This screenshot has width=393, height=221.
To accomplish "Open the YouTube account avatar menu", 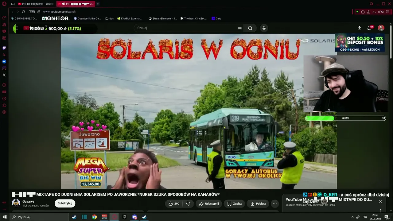I will click(x=381, y=28).
